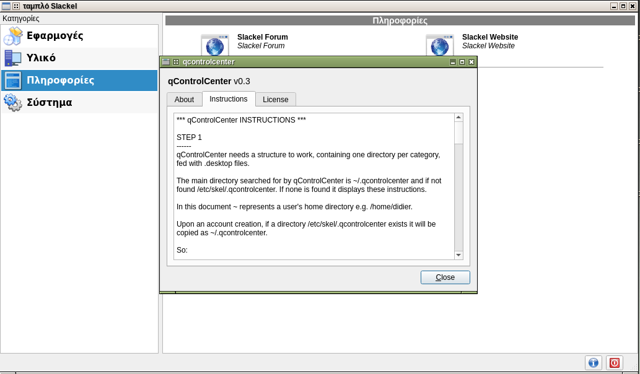Click the ταμπλό Slackel window menu icon
Screen dimensions: 640x374
[6, 6]
